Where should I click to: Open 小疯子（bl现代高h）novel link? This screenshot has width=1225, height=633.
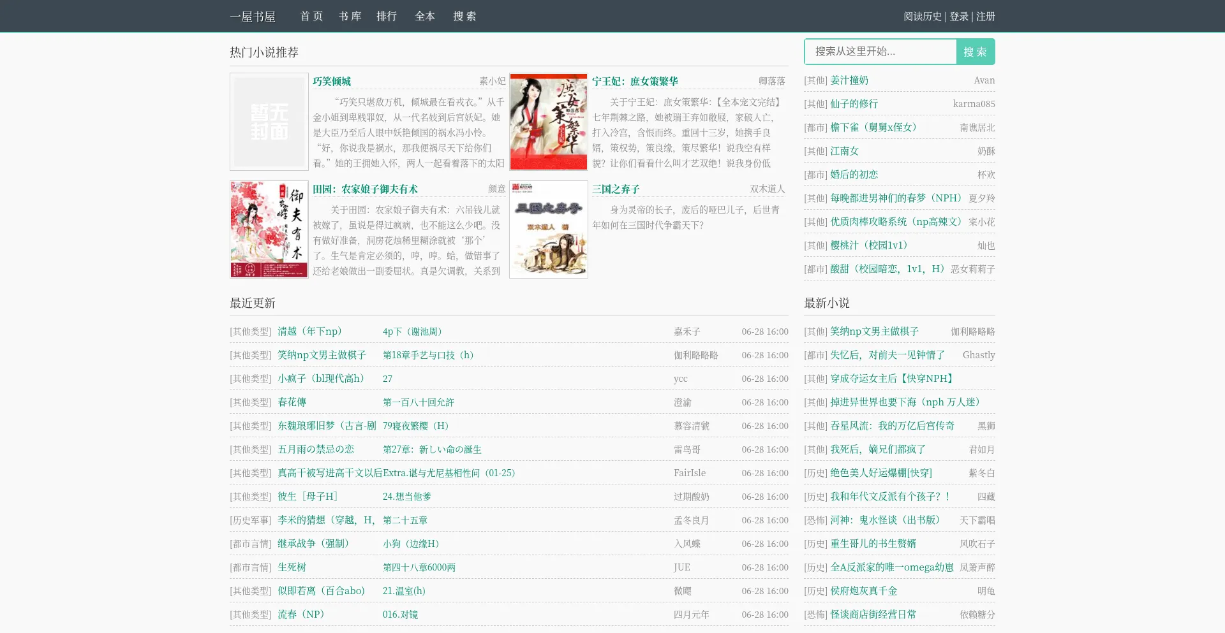[321, 379]
